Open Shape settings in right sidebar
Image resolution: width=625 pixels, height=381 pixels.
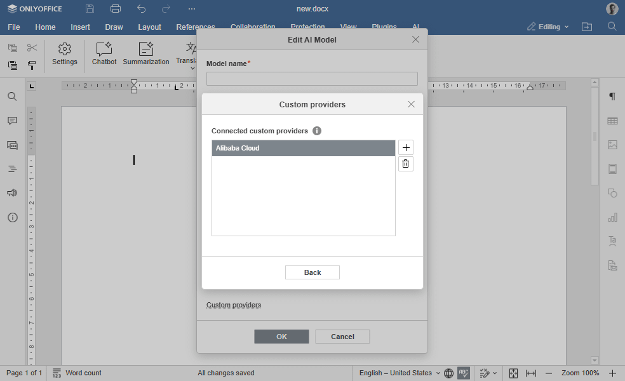[x=612, y=193]
